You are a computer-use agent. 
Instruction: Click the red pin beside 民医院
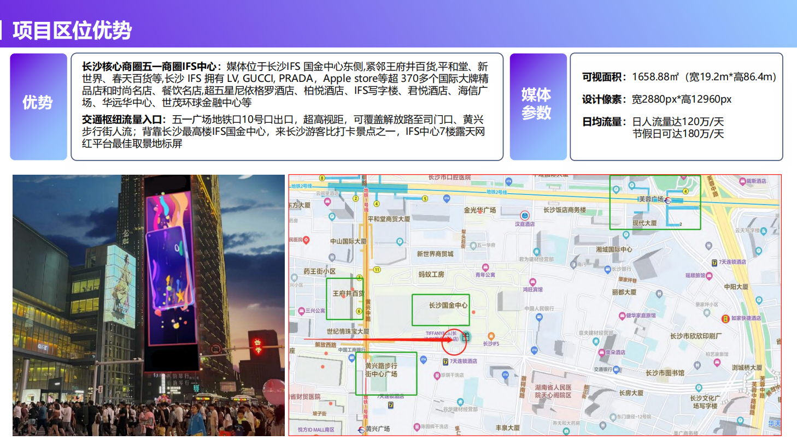(306, 240)
